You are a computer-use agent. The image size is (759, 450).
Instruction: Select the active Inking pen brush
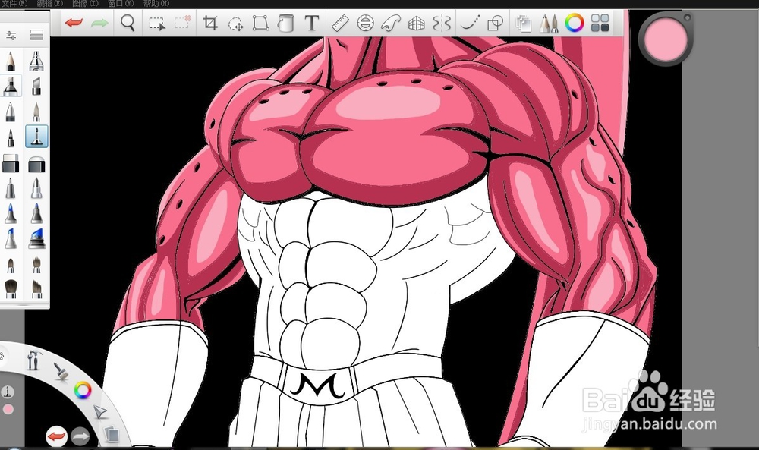pos(36,136)
